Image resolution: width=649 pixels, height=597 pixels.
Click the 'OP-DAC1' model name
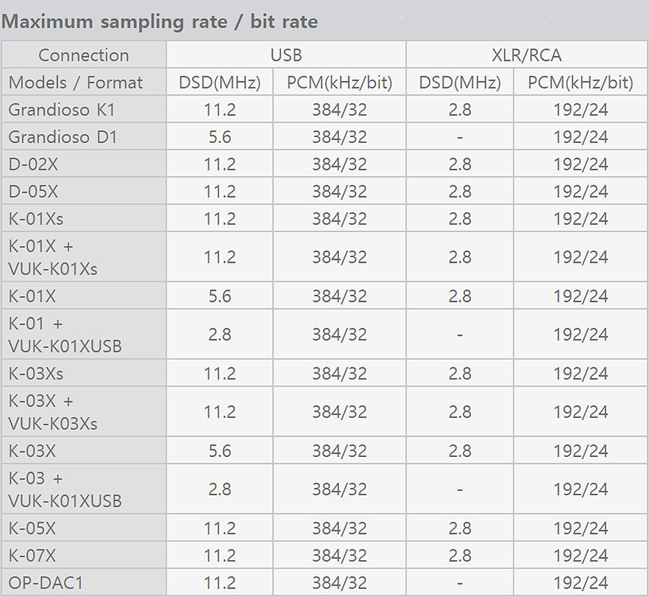pos(45,583)
